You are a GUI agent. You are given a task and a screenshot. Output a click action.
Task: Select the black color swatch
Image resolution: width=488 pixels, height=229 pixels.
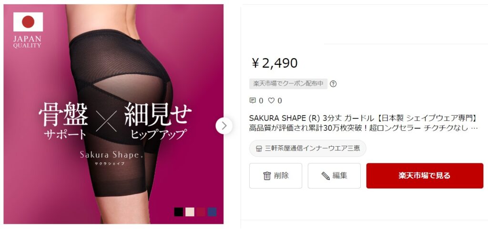179,212
